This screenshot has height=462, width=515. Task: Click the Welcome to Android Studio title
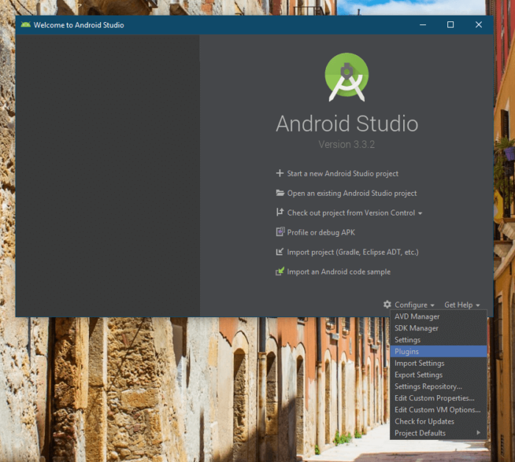pos(79,25)
